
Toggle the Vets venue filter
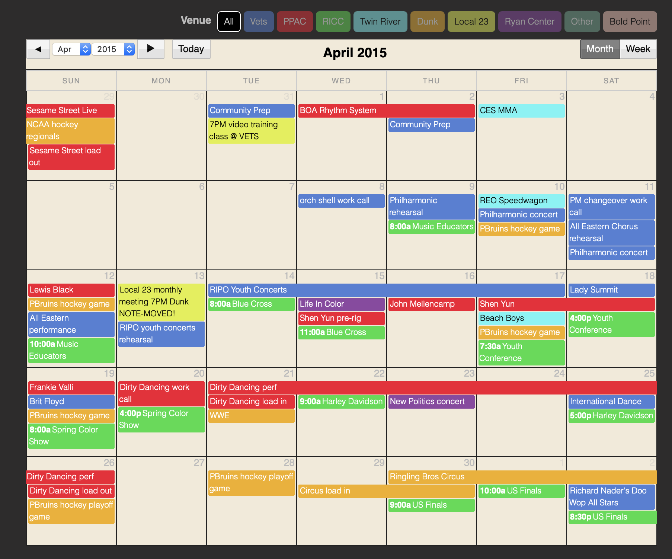click(258, 22)
